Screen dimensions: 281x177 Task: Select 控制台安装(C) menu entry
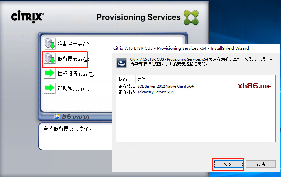click(73, 44)
